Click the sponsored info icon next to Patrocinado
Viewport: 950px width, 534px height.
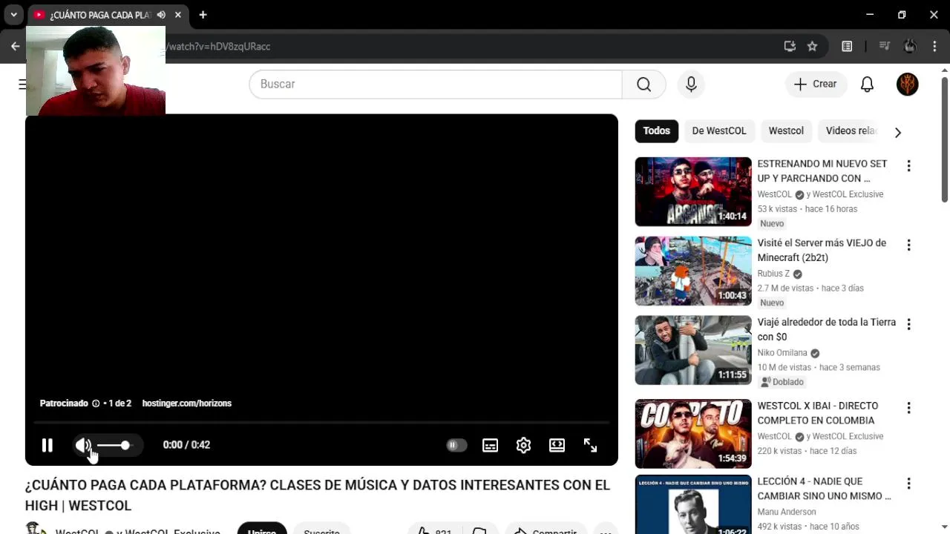(96, 403)
